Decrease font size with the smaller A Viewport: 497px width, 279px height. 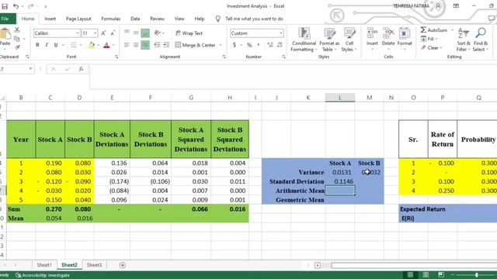point(113,33)
